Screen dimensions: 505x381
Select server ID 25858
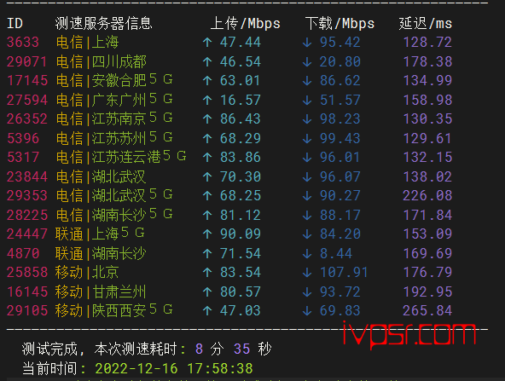[x=27, y=272]
